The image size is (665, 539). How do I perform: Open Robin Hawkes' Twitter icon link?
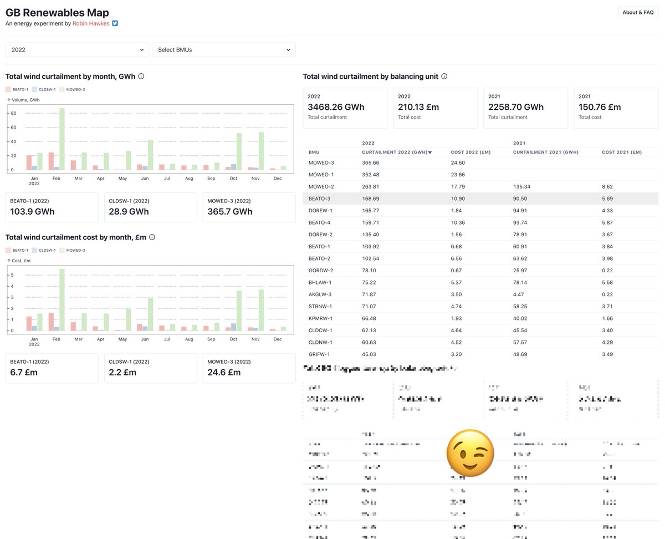115,24
